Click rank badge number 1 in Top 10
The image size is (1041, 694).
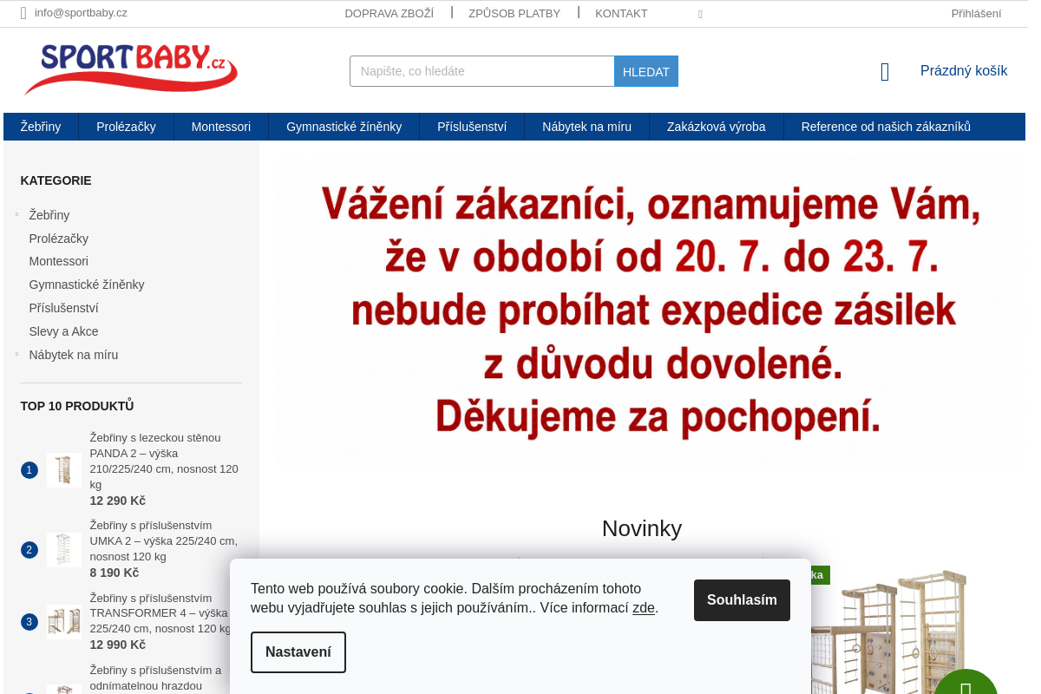tap(29, 470)
